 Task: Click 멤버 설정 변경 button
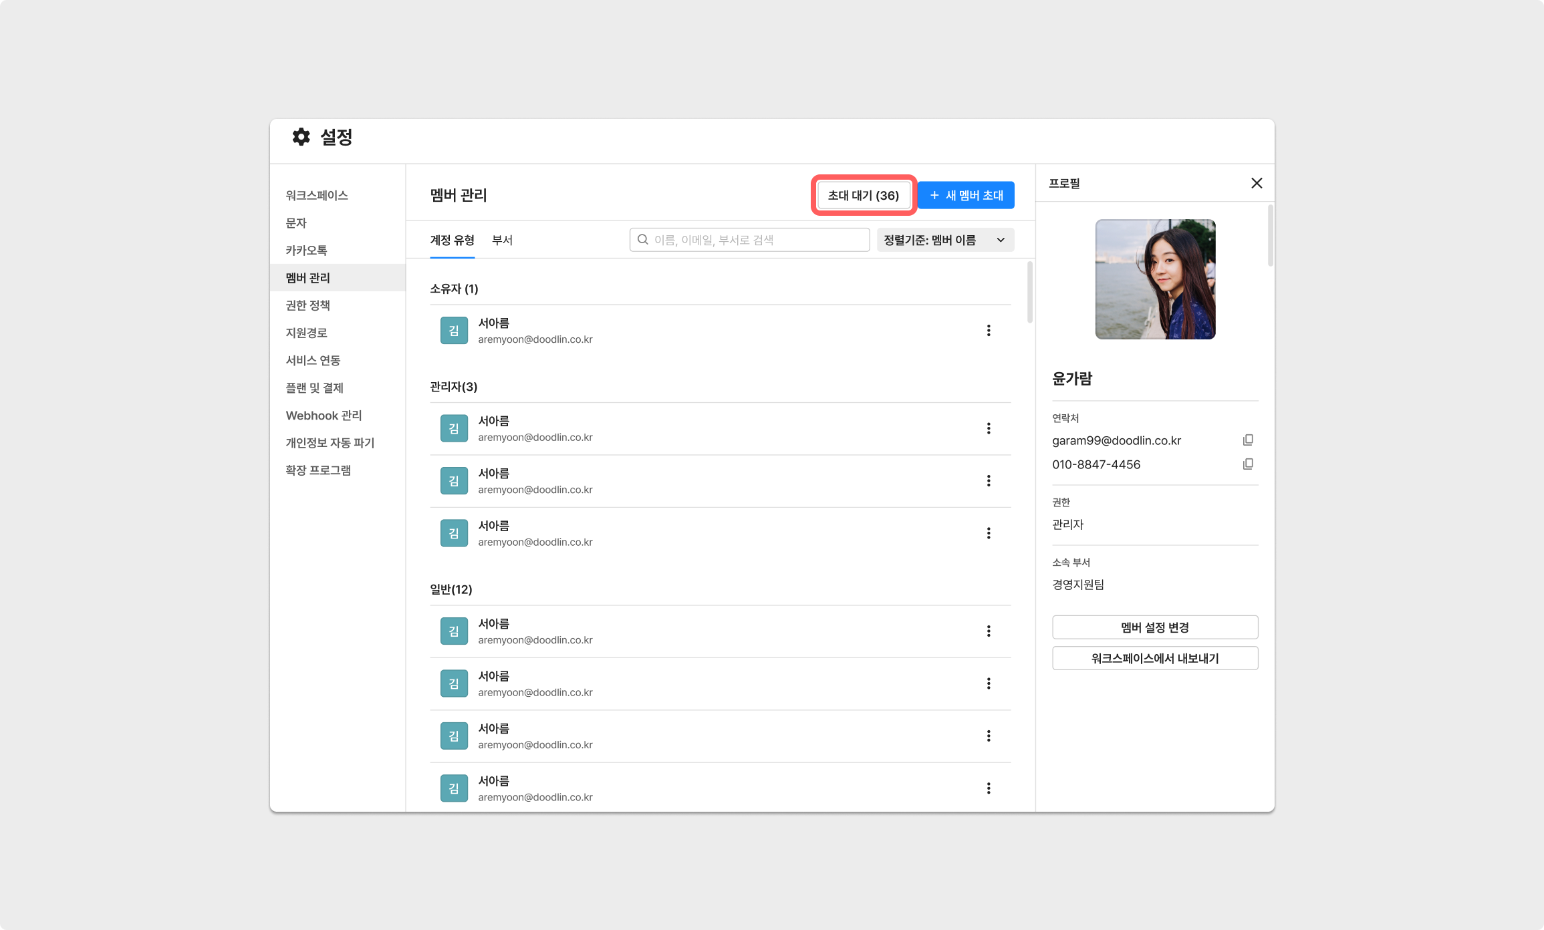click(x=1154, y=627)
